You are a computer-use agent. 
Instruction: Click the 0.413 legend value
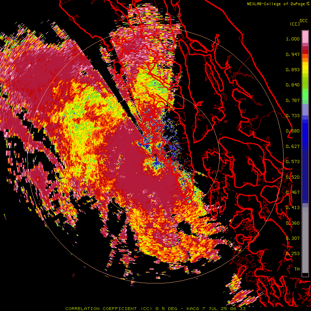(x=293, y=208)
